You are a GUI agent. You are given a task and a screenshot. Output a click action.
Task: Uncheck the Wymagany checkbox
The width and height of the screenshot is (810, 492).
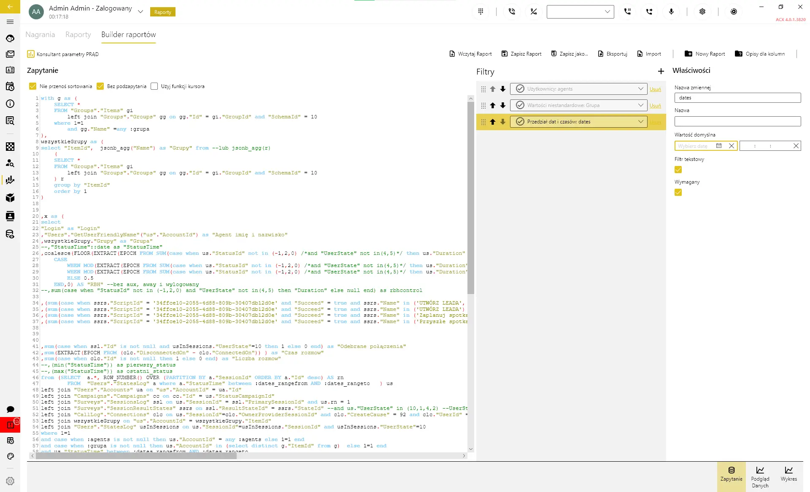[678, 193]
